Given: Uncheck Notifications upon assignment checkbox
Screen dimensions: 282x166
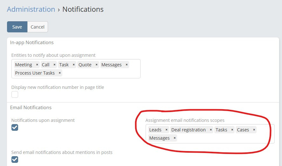Looking at the screenshot, I should coord(15,127).
